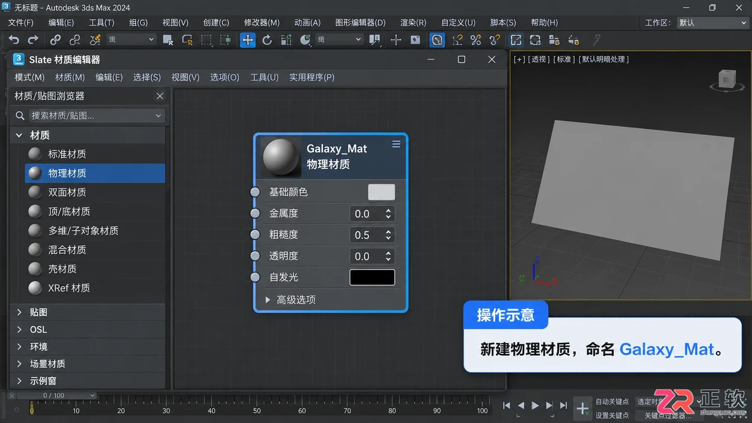Expand the 示例窗 category

point(19,381)
